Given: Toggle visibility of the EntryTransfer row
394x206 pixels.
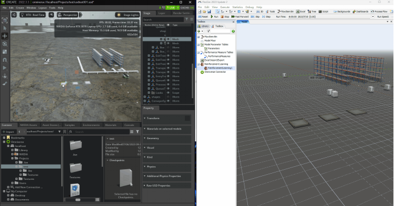Looking at the screenshot, I should [x=168, y=76].
